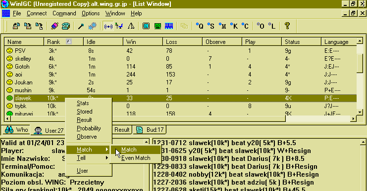Click the second toolbar transfer icon
Viewport: 367px width, 191px height.
[x=28, y=26]
